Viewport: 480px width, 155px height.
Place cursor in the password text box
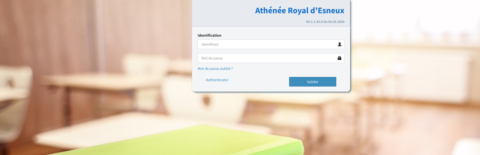pyautogui.click(x=271, y=58)
